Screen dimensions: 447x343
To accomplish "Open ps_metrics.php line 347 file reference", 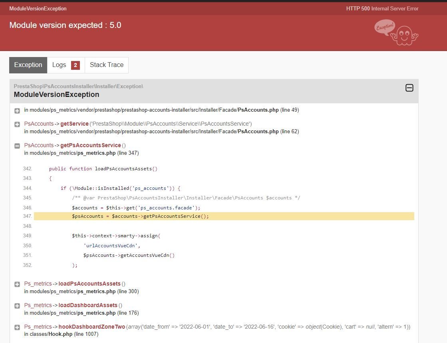I will (81, 153).
